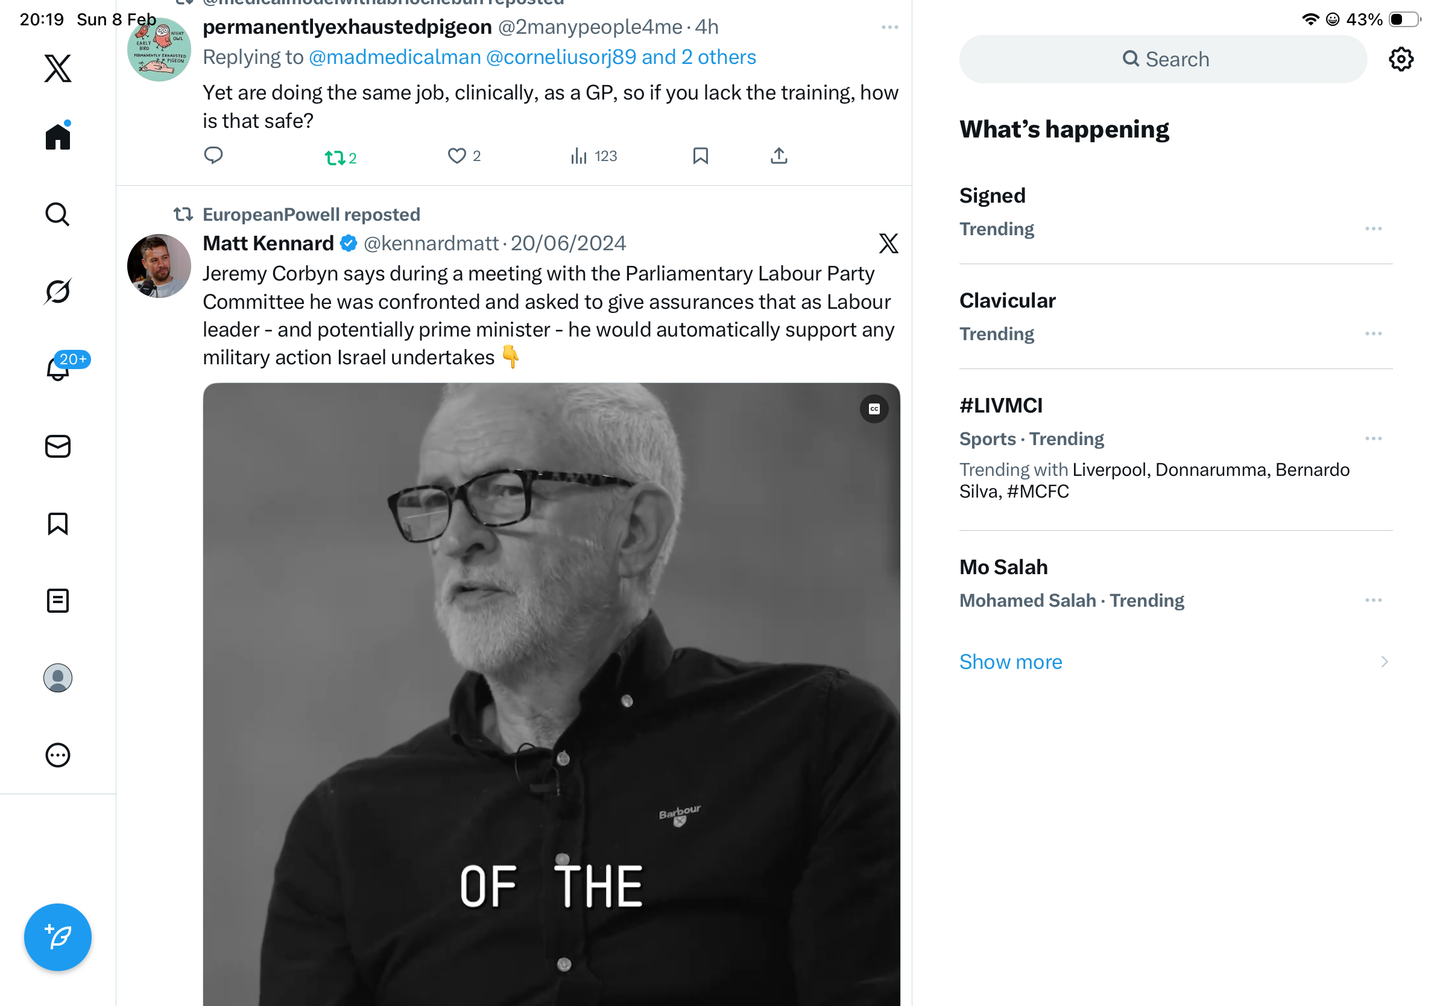Click Show more under trends

coord(1011,661)
